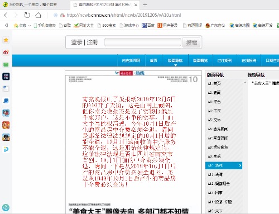Select page A9 生活 in the list
Image resolution: width=279 pixels, height=214 pixels.
(224, 156)
